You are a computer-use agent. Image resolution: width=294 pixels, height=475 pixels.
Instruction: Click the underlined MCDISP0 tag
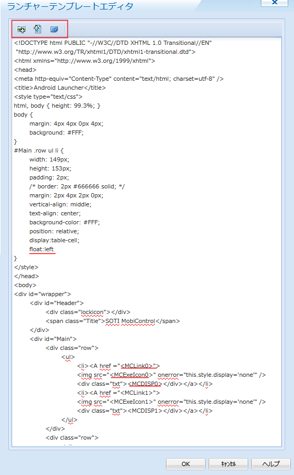point(145,384)
